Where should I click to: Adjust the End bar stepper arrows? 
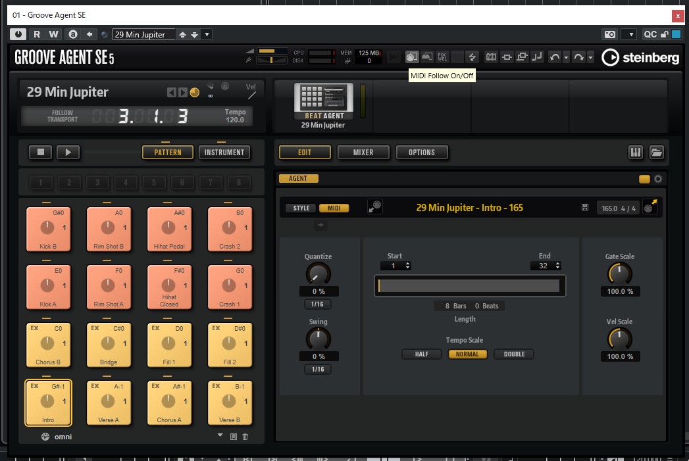(x=557, y=266)
